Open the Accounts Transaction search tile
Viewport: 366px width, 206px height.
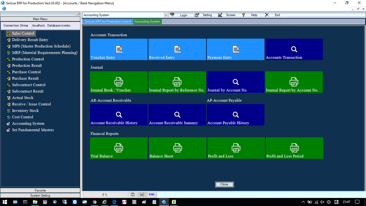click(294, 49)
